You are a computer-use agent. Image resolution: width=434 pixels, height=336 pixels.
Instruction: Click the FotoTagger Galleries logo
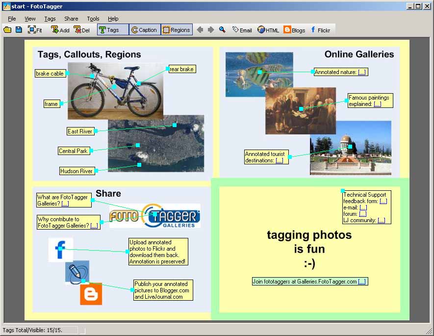tap(155, 216)
